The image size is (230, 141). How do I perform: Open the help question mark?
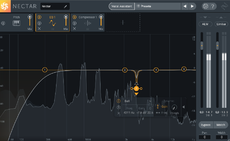(x=212, y=6)
